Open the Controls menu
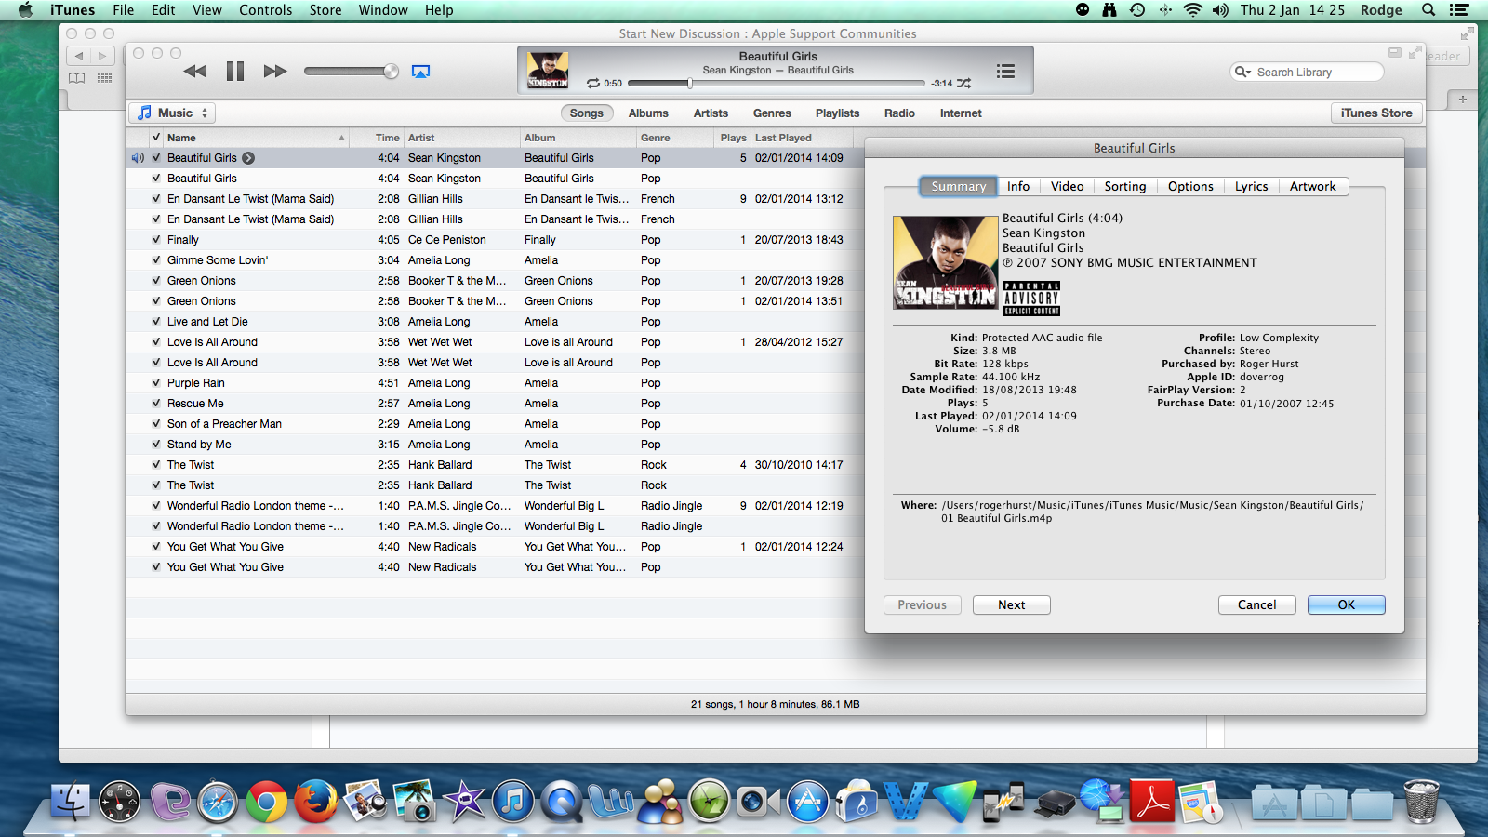This screenshot has width=1488, height=837. click(x=266, y=10)
